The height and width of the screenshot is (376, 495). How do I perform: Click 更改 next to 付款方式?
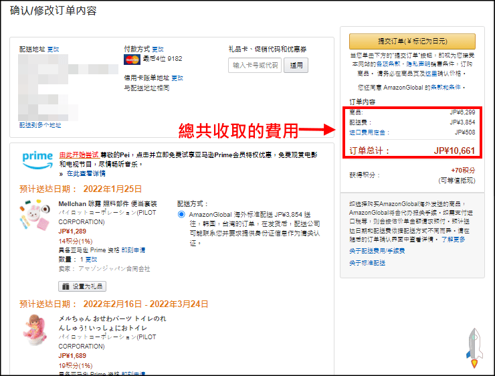(158, 49)
